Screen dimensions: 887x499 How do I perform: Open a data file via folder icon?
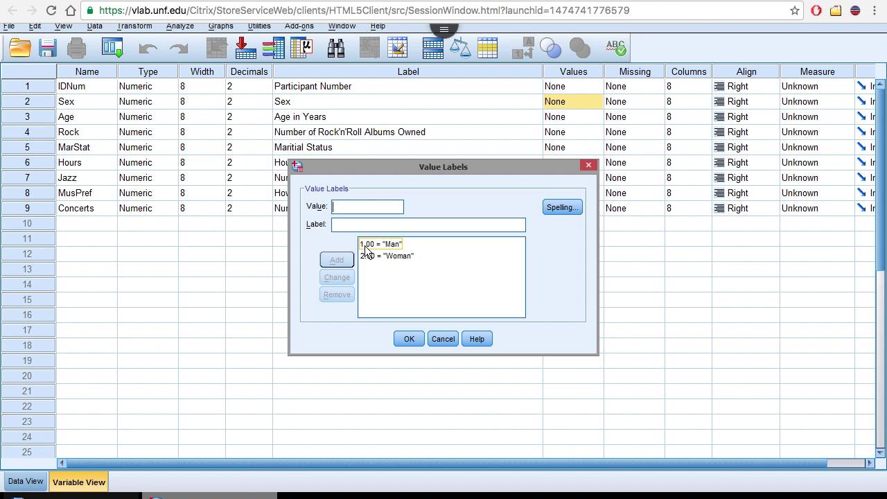click(x=20, y=48)
